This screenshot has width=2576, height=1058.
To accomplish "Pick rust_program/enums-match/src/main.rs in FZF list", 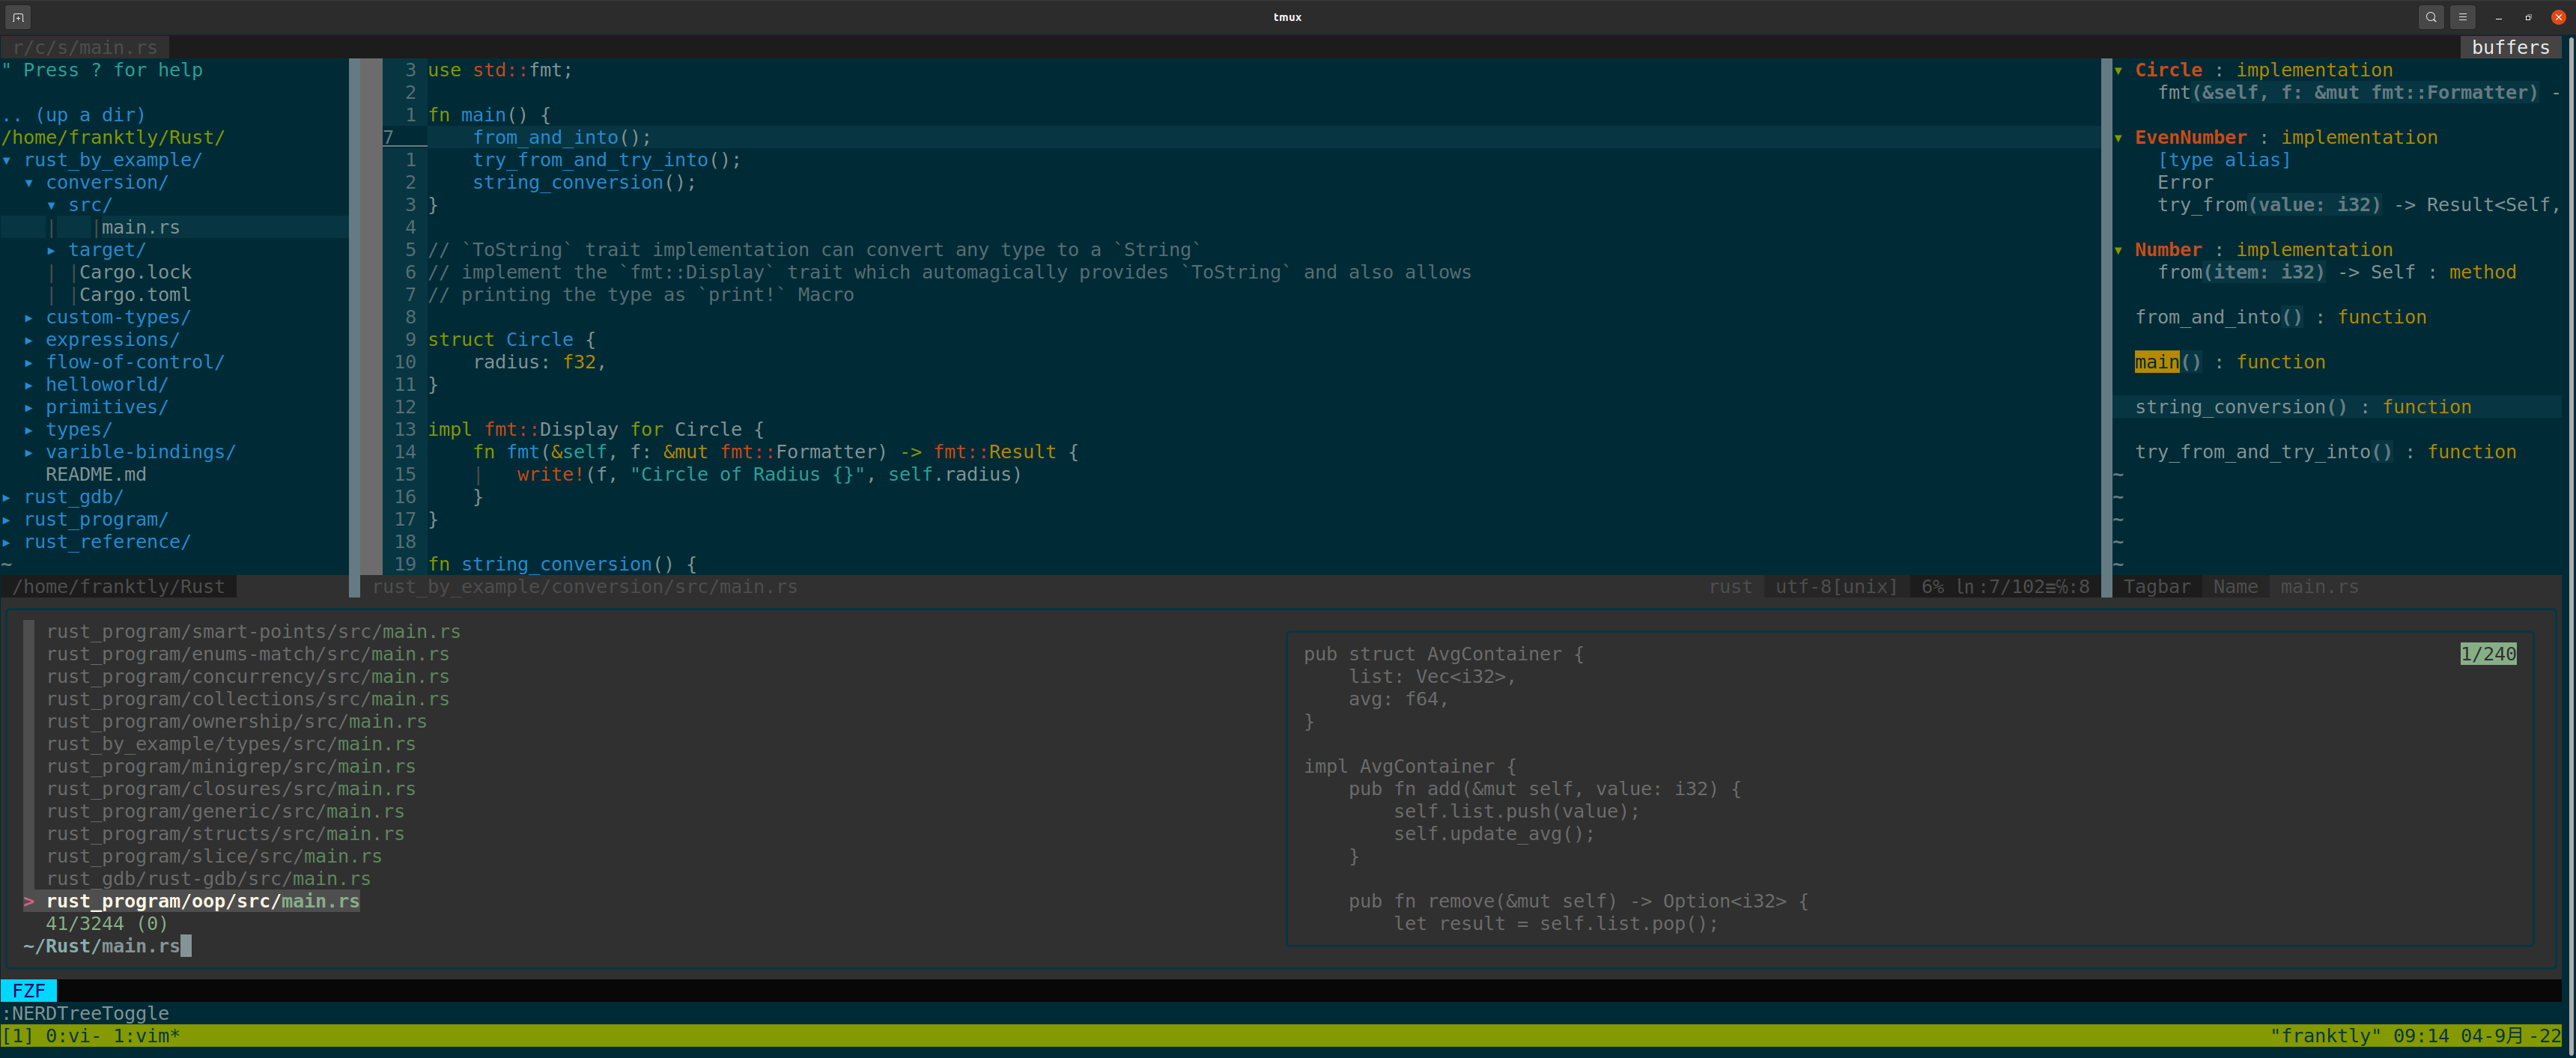I will pyautogui.click(x=248, y=654).
